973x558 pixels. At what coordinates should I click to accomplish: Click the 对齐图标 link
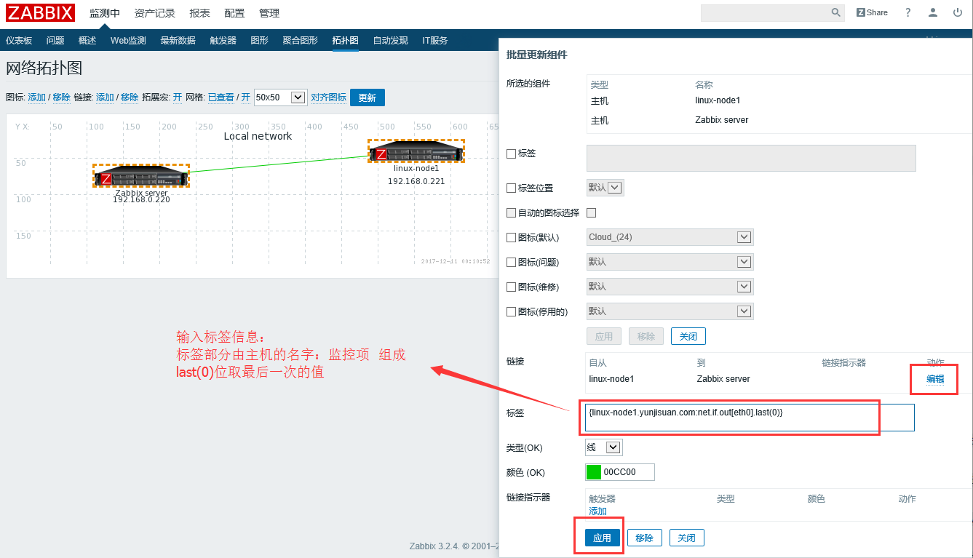click(329, 97)
